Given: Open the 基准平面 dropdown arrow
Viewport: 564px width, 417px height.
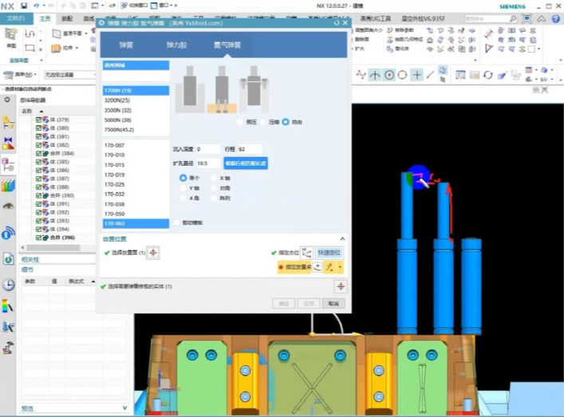Looking at the screenshot, I should 86,33.
